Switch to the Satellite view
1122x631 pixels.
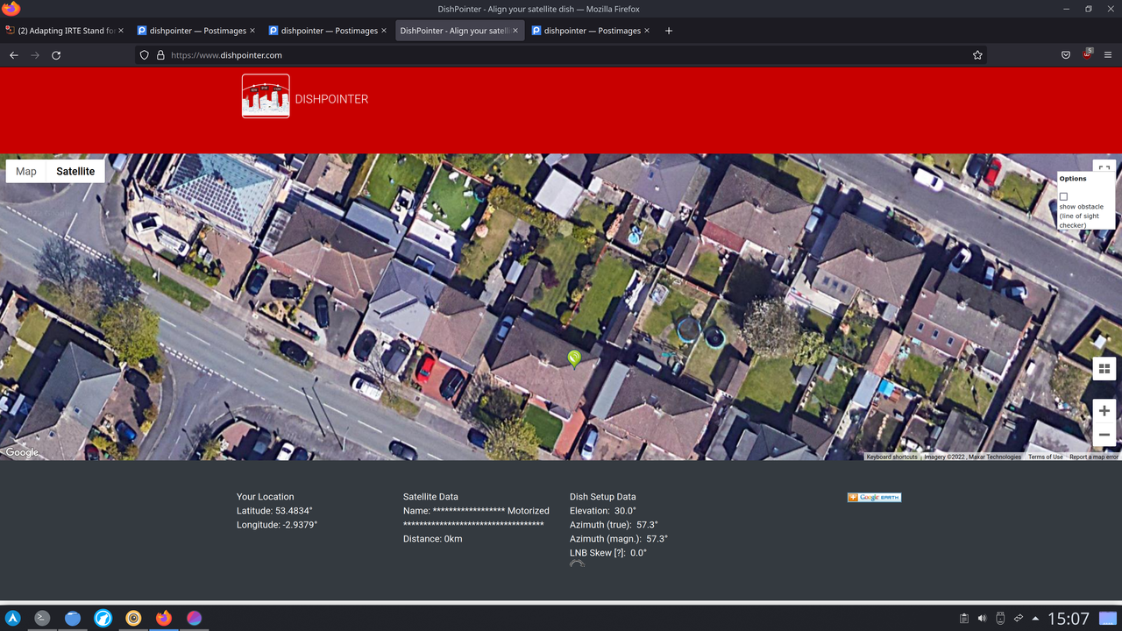tap(75, 171)
